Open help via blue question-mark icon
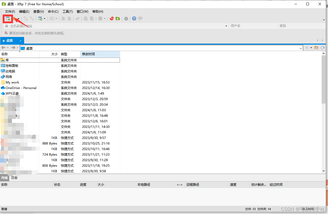 point(134,18)
